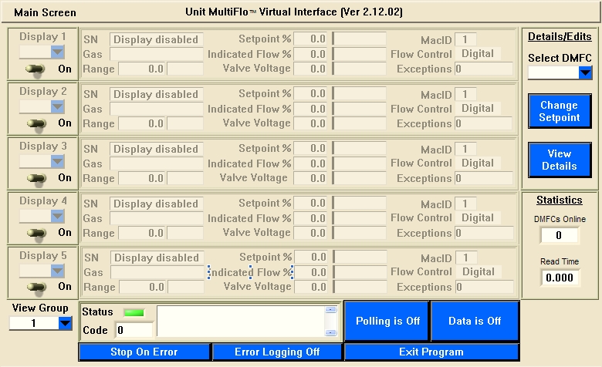Click Display 5 Range units field
Viewport: 602px width, 367px height.
[x=186, y=287]
